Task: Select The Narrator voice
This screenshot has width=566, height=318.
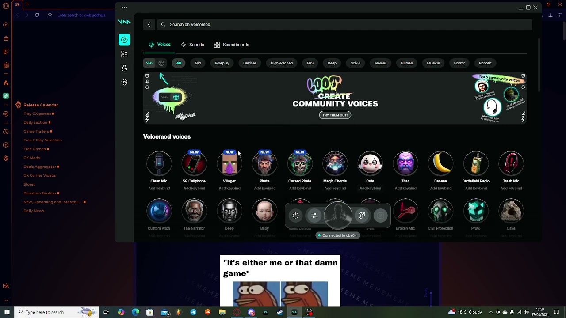Action: point(194,211)
